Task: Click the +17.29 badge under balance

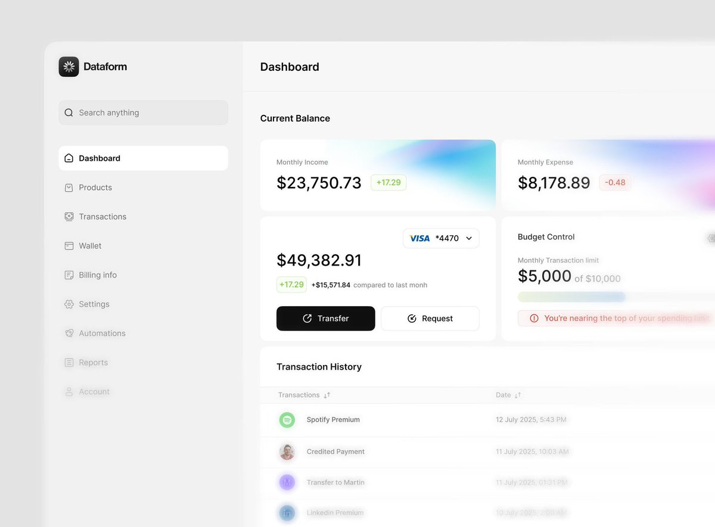Action: 291,285
